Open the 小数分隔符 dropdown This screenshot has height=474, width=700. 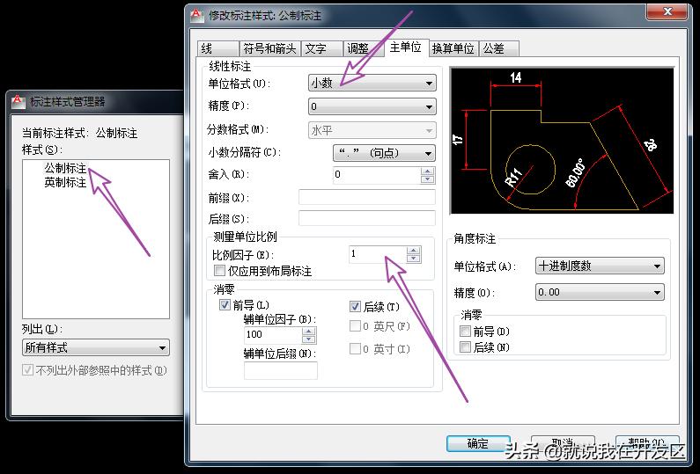coord(384,153)
